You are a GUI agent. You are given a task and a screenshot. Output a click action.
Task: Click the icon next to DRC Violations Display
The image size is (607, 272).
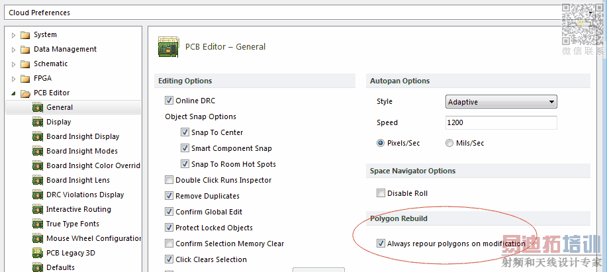point(38,195)
